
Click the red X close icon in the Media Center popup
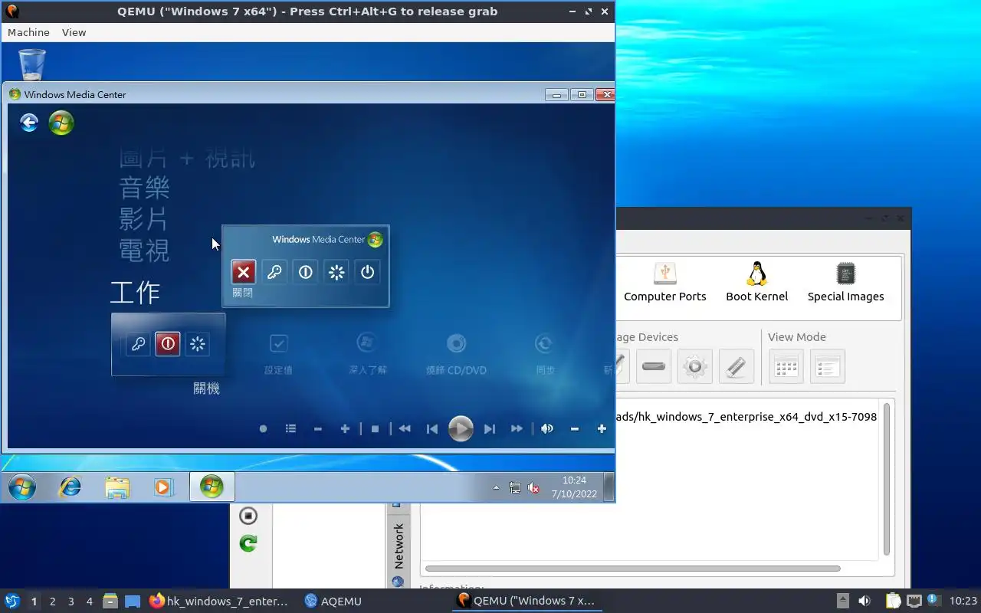coord(243,272)
